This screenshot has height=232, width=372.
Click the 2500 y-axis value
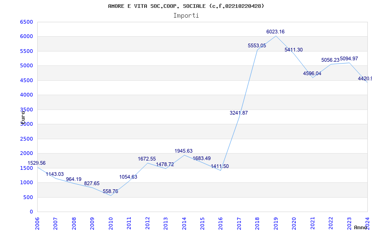point(27,139)
